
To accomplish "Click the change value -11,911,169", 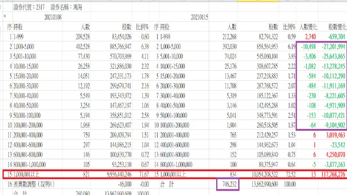I will point(333,86).
